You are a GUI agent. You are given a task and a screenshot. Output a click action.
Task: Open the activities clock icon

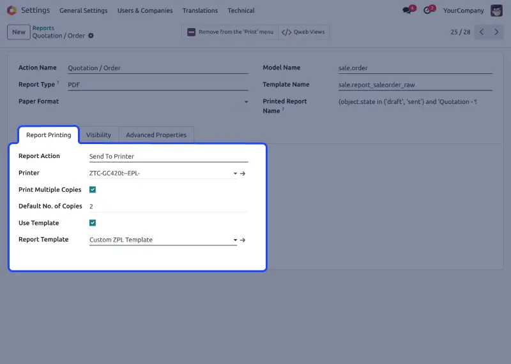click(427, 10)
